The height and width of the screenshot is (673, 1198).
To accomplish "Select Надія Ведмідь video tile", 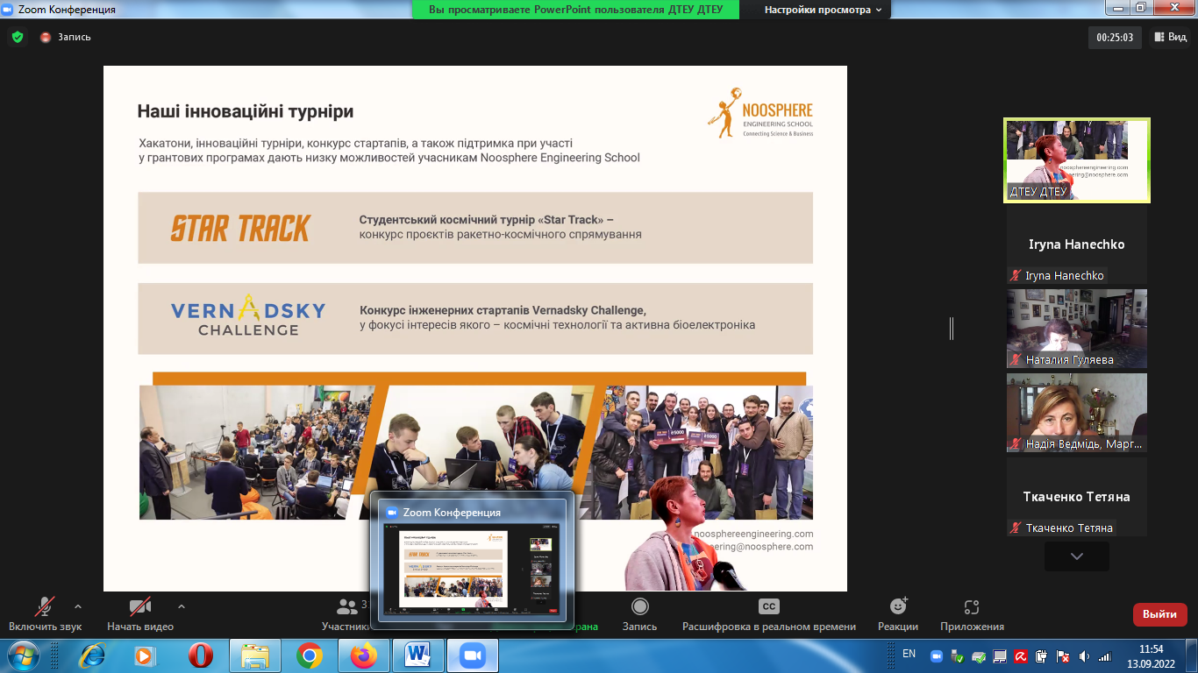I will [1077, 413].
